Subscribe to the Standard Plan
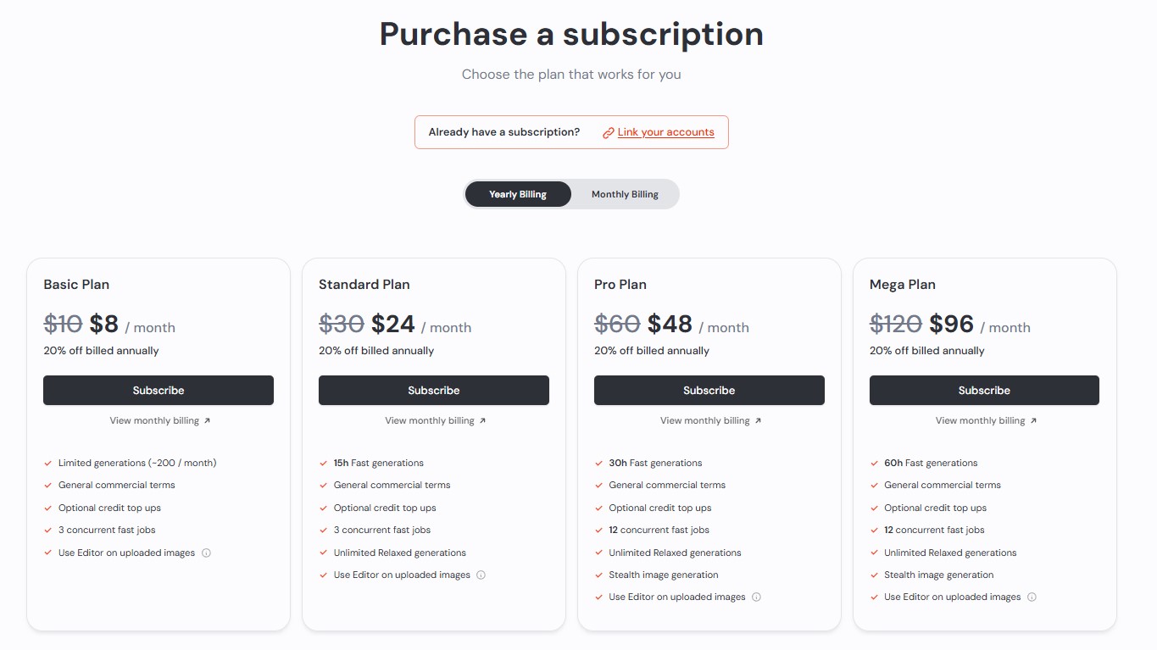 pyautogui.click(x=434, y=390)
